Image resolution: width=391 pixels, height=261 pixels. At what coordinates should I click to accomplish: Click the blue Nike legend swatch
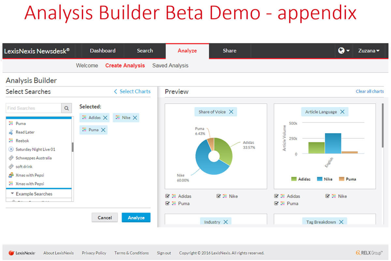click(320, 179)
